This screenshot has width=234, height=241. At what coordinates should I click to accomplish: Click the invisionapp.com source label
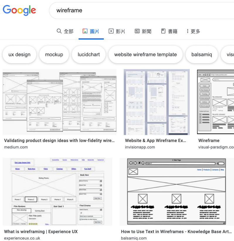[x=140, y=147]
